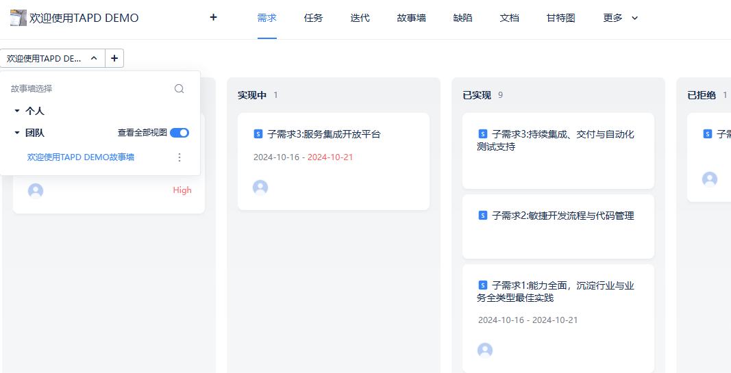The image size is (731, 373).
Task: Click story icon on the 已拒绝 column card
Action: coord(708,134)
